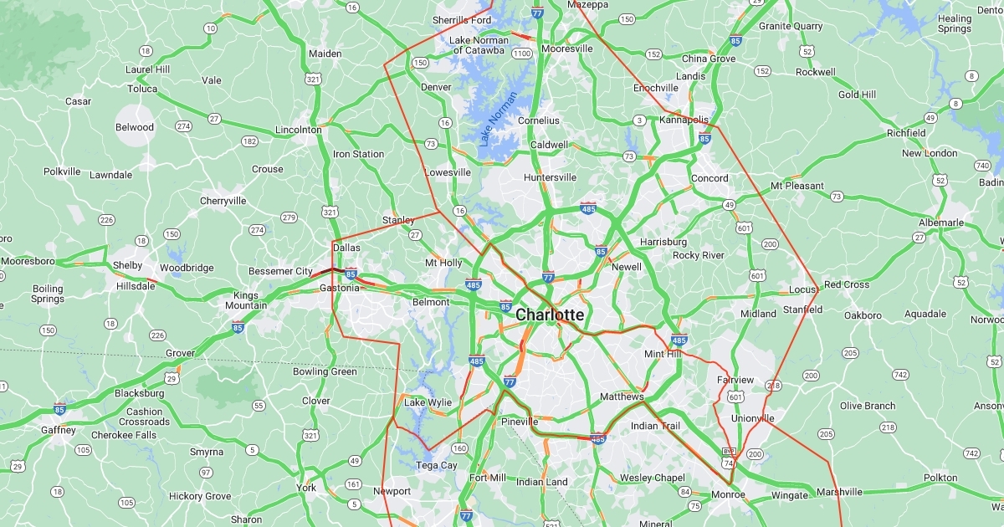Image resolution: width=1004 pixels, height=527 pixels.
Task: Select the route 84 shield near Wesley Chapel
Action: click(x=684, y=492)
